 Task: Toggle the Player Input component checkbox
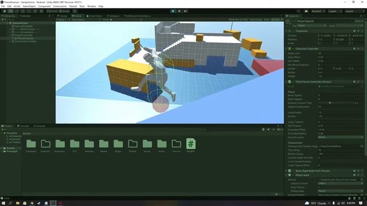293,175
